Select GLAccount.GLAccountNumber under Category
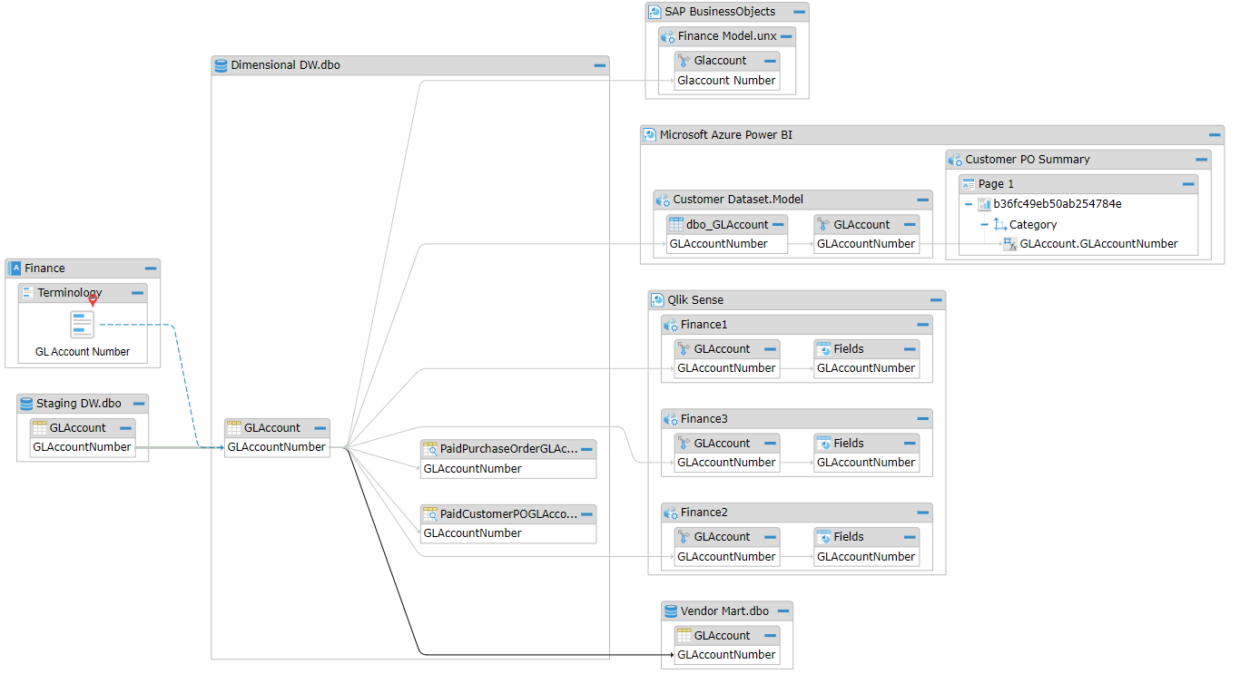This screenshot has height=674, width=1250. 1098,244
